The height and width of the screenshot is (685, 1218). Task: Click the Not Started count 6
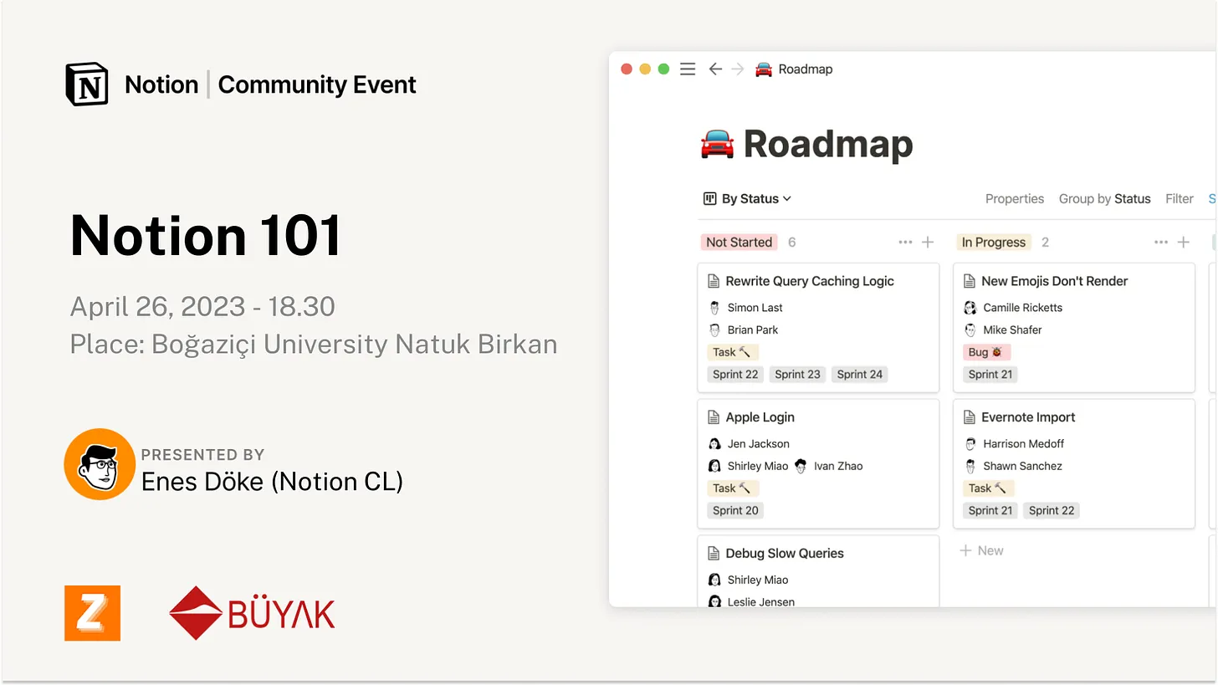(791, 243)
